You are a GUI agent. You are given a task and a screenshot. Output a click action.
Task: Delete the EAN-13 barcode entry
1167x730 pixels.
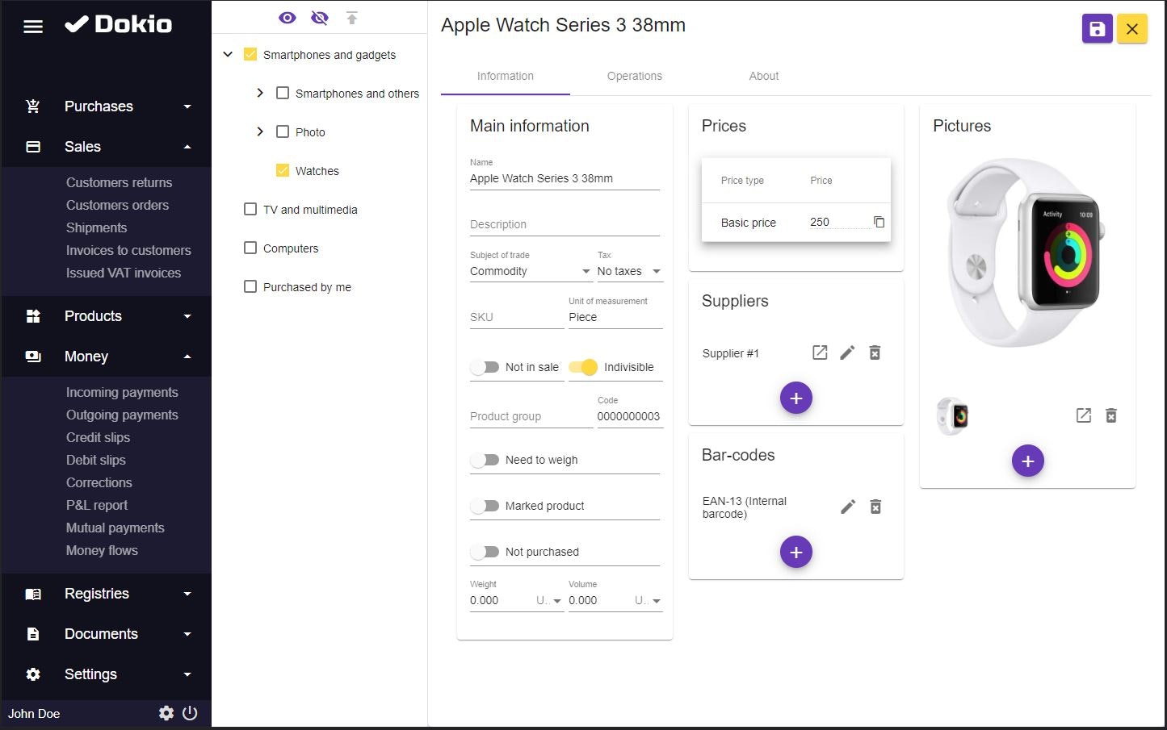click(x=875, y=507)
